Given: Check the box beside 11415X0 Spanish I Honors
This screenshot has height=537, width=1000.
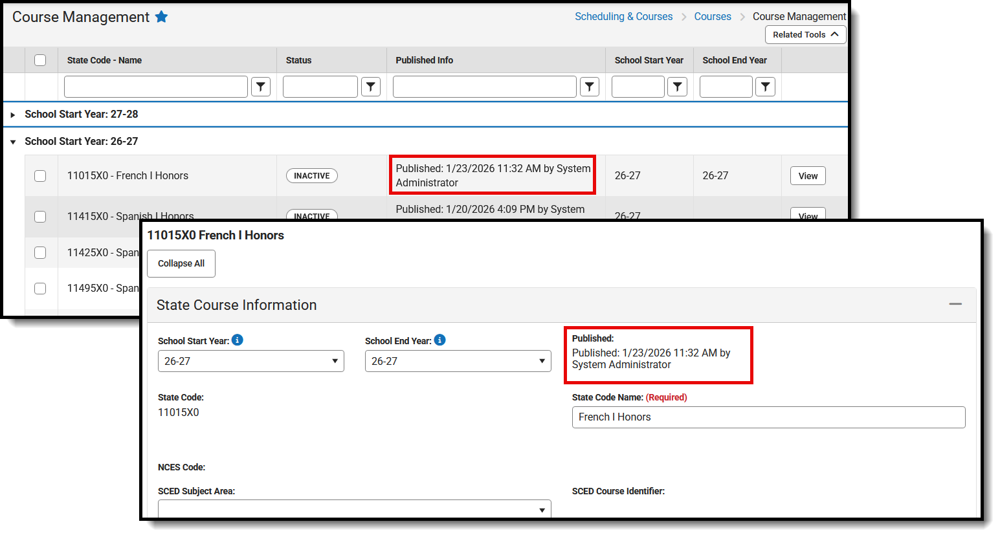Looking at the screenshot, I should tap(40, 216).
